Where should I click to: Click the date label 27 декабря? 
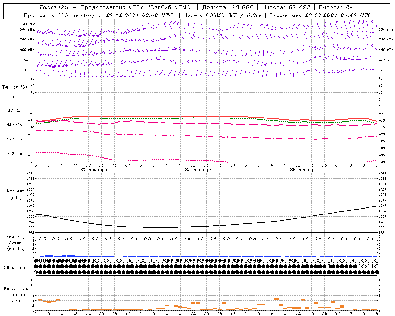pyautogui.click(x=94, y=170)
